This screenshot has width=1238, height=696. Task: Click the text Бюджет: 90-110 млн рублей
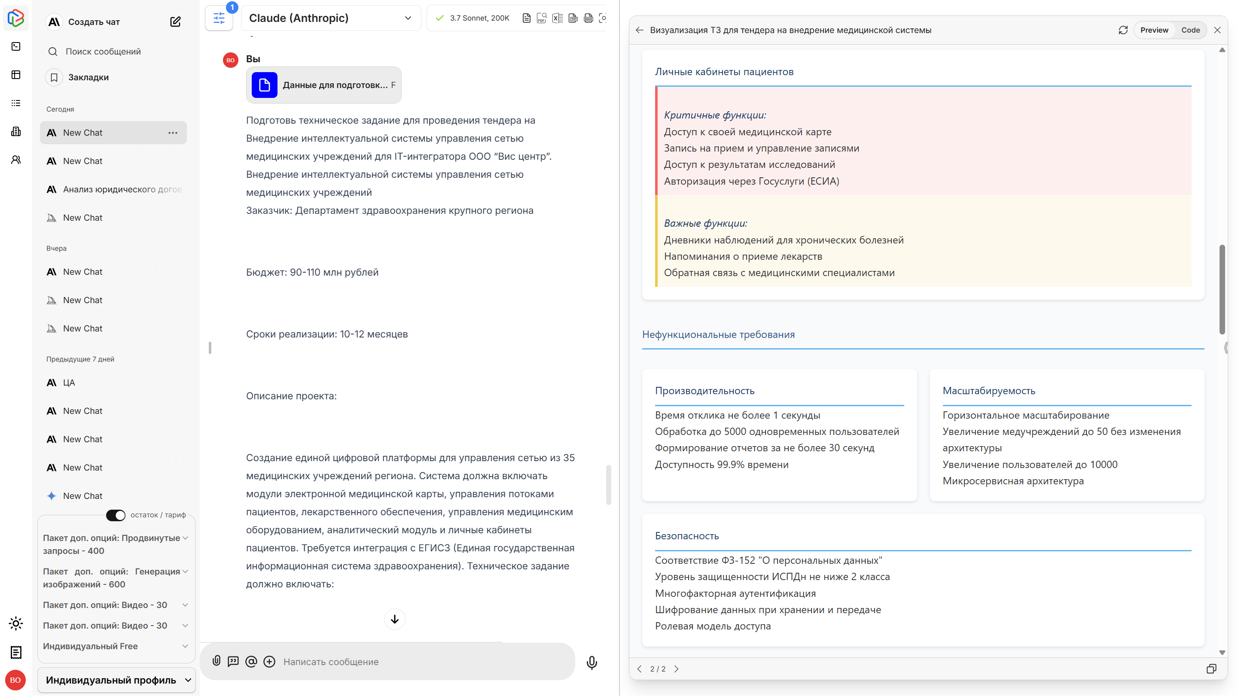(312, 272)
